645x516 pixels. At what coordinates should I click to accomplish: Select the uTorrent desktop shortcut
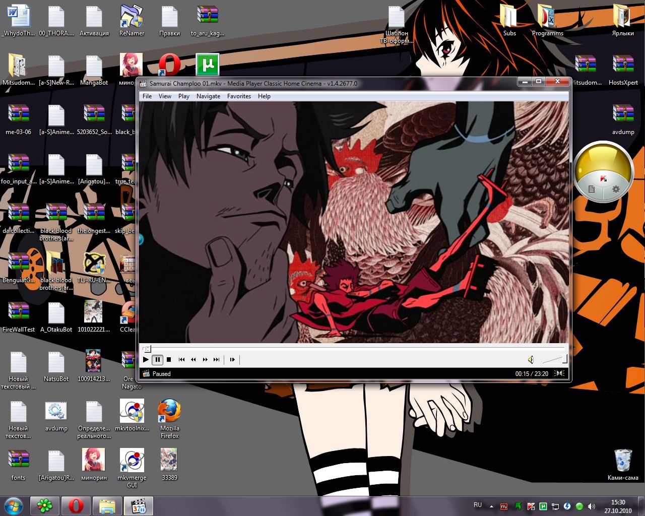tap(208, 64)
